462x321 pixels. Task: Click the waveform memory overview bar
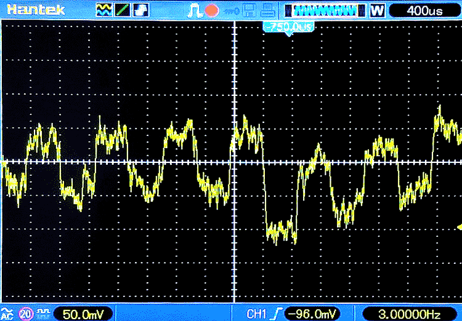coord(325,10)
